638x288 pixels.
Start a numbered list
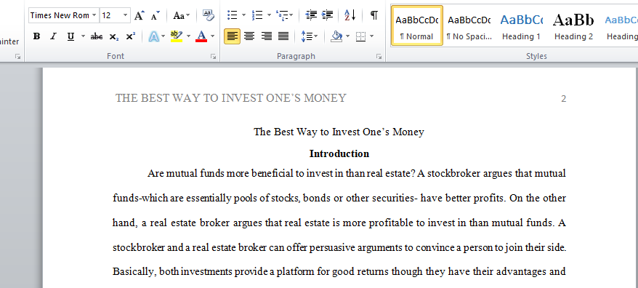(257, 15)
